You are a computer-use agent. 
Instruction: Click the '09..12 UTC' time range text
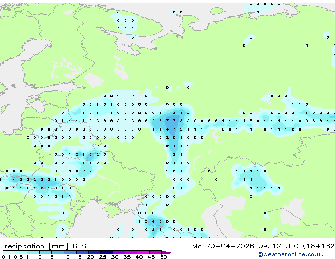[278, 246]
